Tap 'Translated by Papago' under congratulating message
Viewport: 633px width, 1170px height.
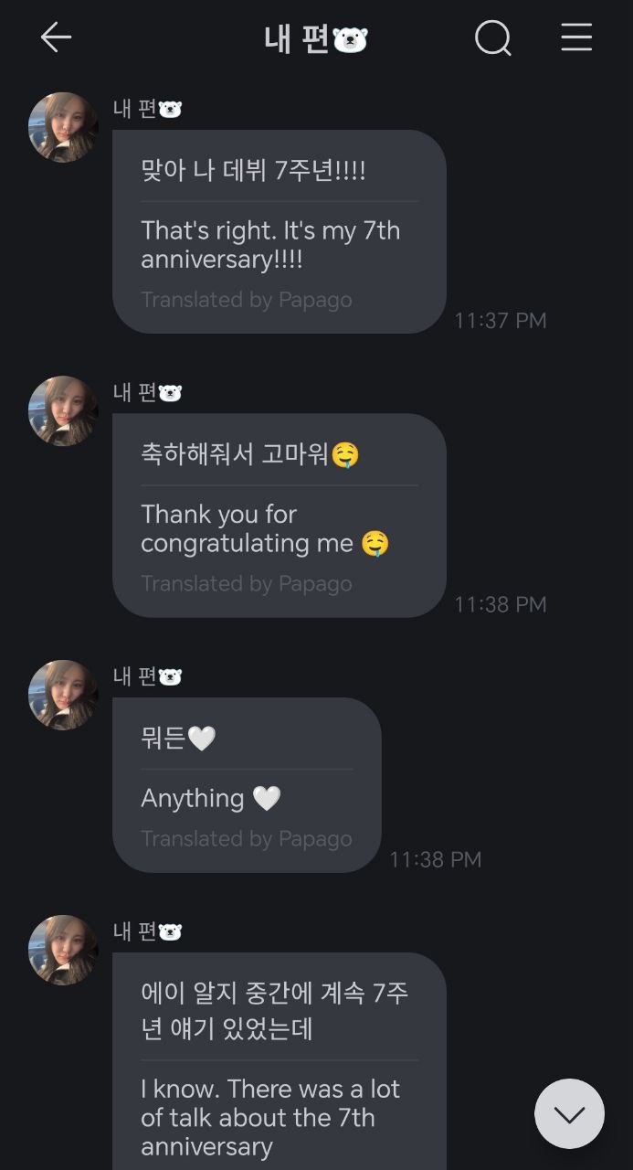coord(247,583)
